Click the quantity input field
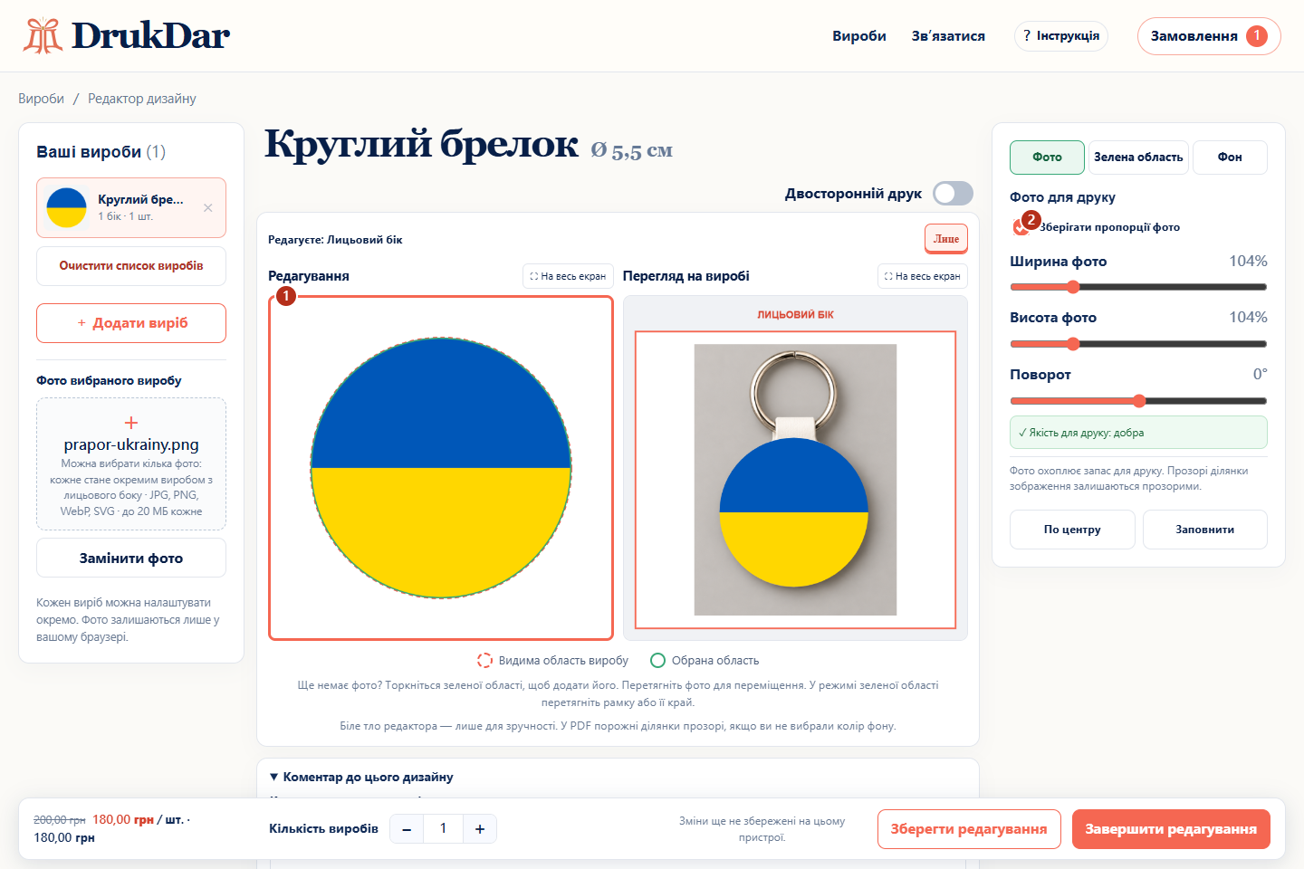Image resolution: width=1304 pixels, height=869 pixels. pos(443,829)
